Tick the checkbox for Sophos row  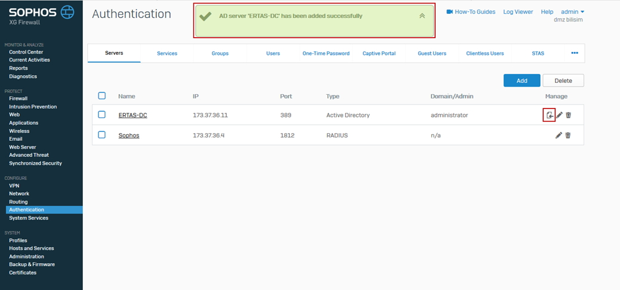102,135
